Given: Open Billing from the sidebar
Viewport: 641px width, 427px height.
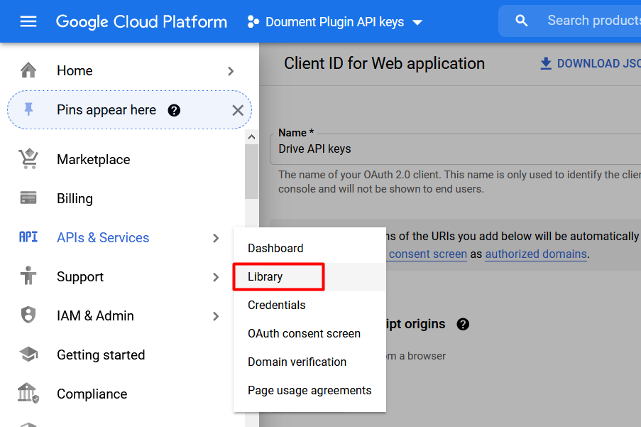Looking at the screenshot, I should pos(75,199).
